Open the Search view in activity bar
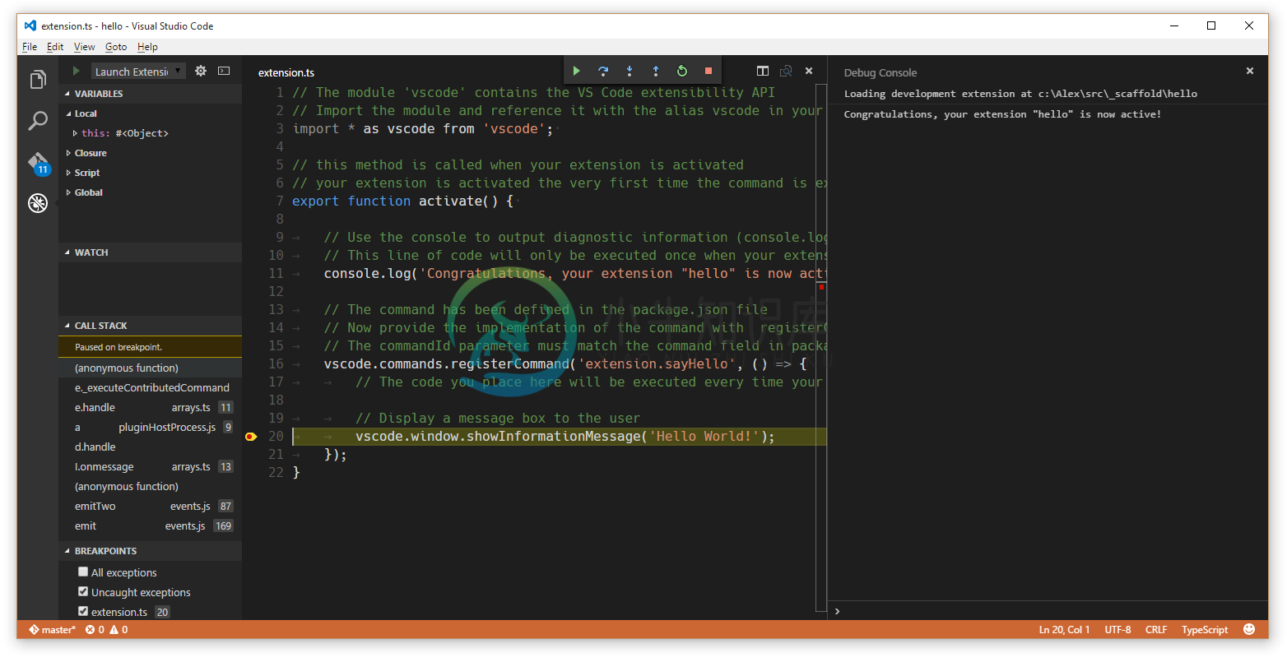The height and width of the screenshot is (662, 1287). [x=38, y=121]
